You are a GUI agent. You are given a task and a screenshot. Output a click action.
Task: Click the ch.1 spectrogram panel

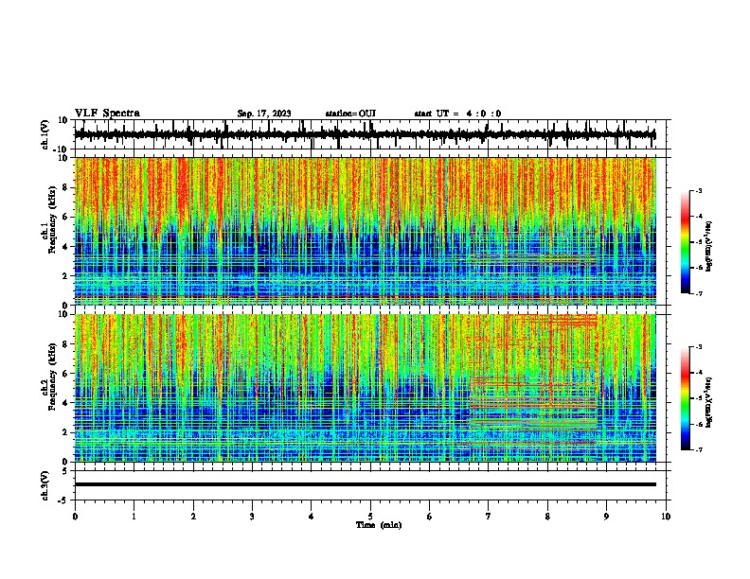pos(366,231)
